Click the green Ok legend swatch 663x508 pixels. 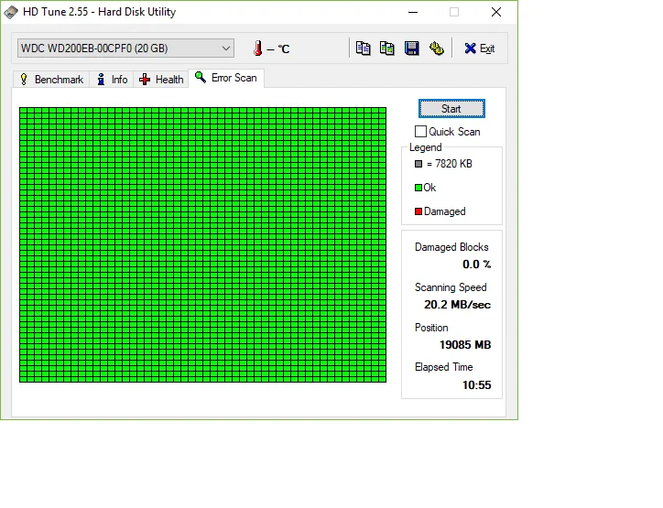418,188
